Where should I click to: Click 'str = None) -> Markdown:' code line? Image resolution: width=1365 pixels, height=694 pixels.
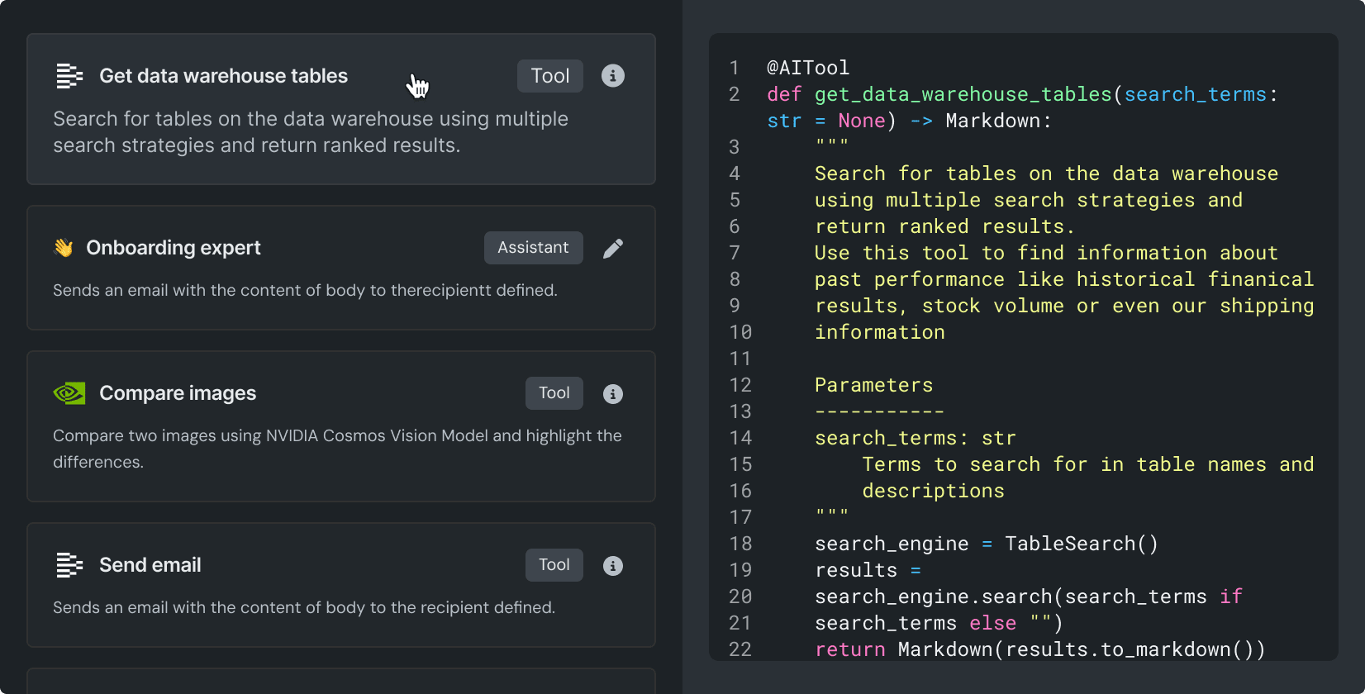(x=909, y=121)
